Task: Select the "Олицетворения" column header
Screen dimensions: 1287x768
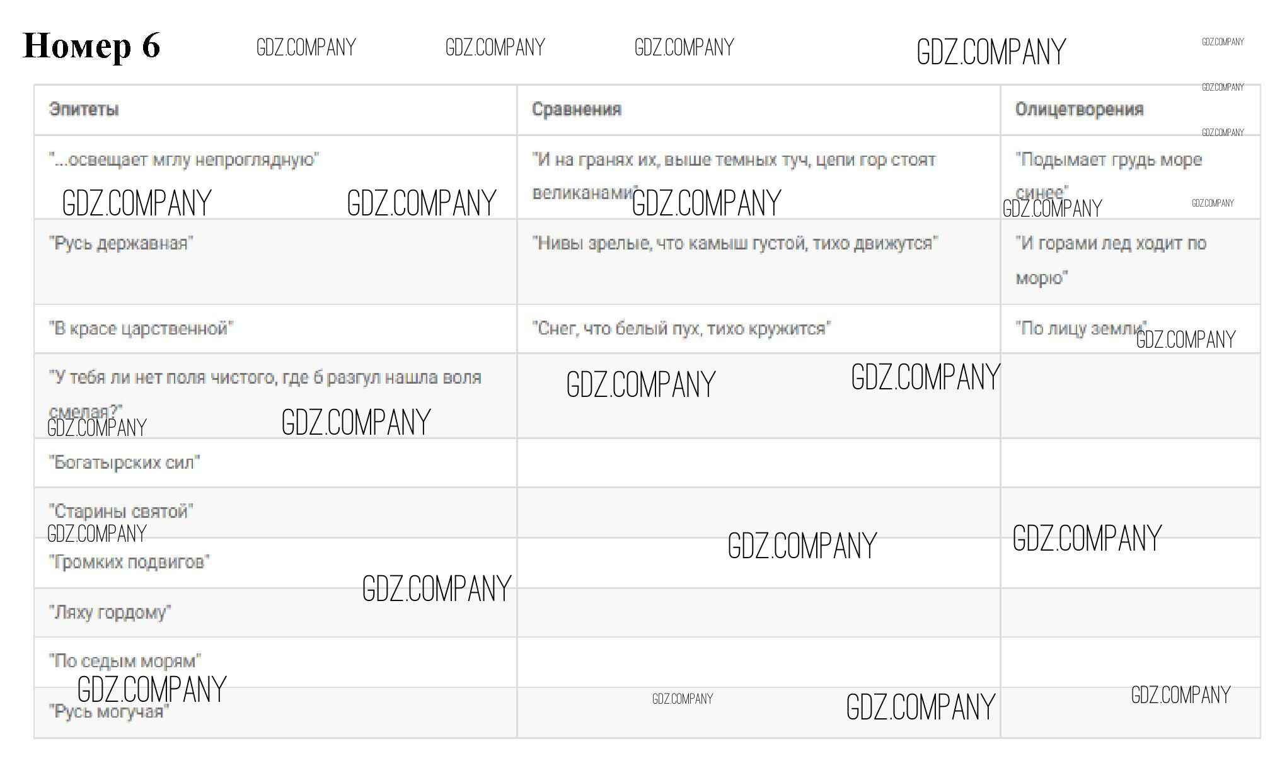Action: pyautogui.click(x=1078, y=110)
